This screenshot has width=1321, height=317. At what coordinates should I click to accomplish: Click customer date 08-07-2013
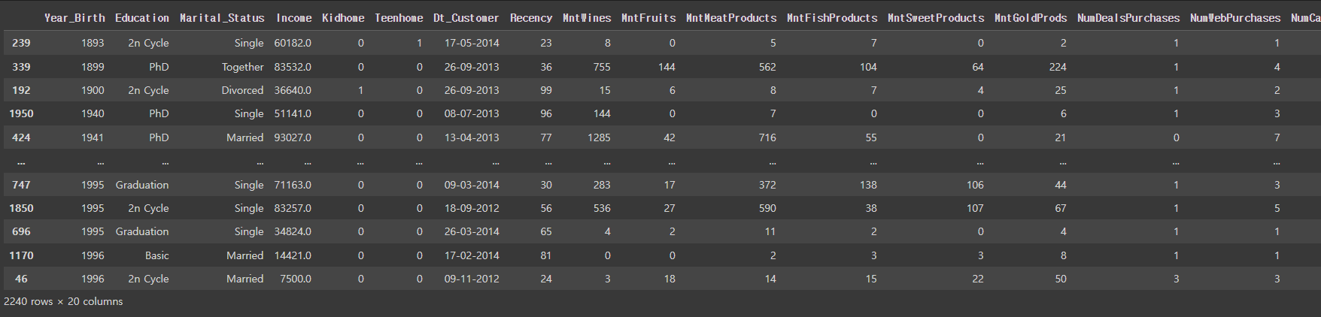472,113
